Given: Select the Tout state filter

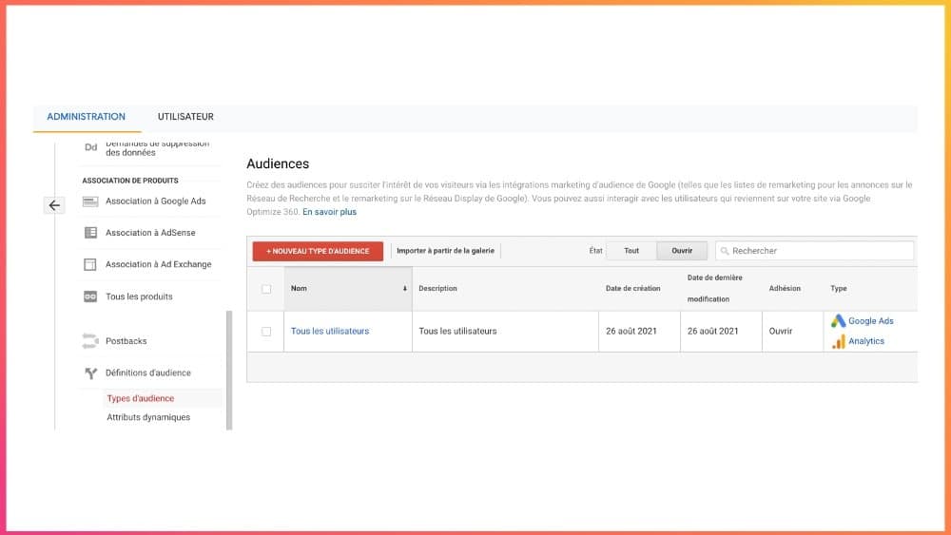Looking at the screenshot, I should coord(631,251).
